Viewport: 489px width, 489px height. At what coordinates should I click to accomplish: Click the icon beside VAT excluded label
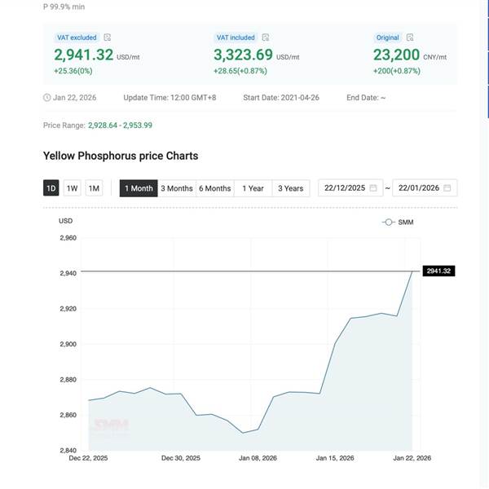click(108, 37)
